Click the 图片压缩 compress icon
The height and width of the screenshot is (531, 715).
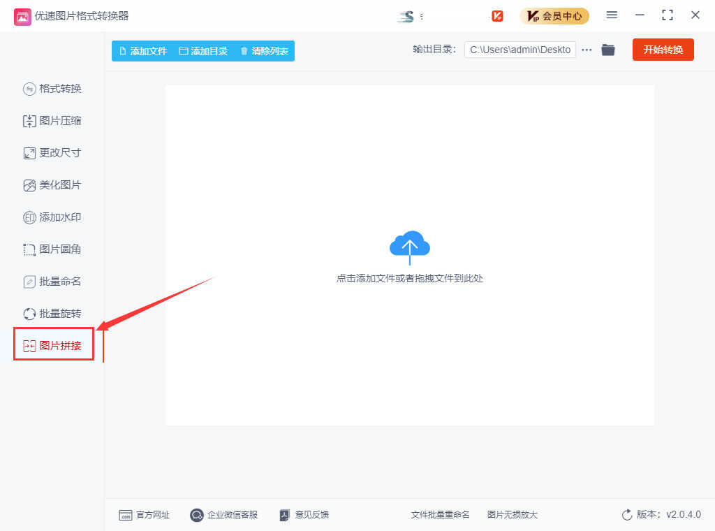[x=29, y=121]
